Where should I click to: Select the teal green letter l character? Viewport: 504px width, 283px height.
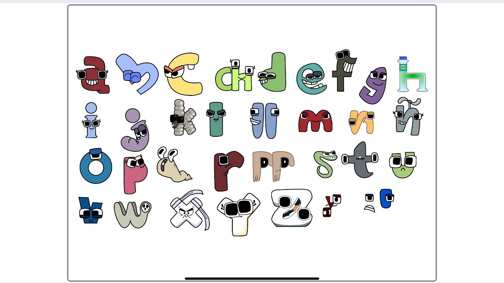click(x=216, y=119)
